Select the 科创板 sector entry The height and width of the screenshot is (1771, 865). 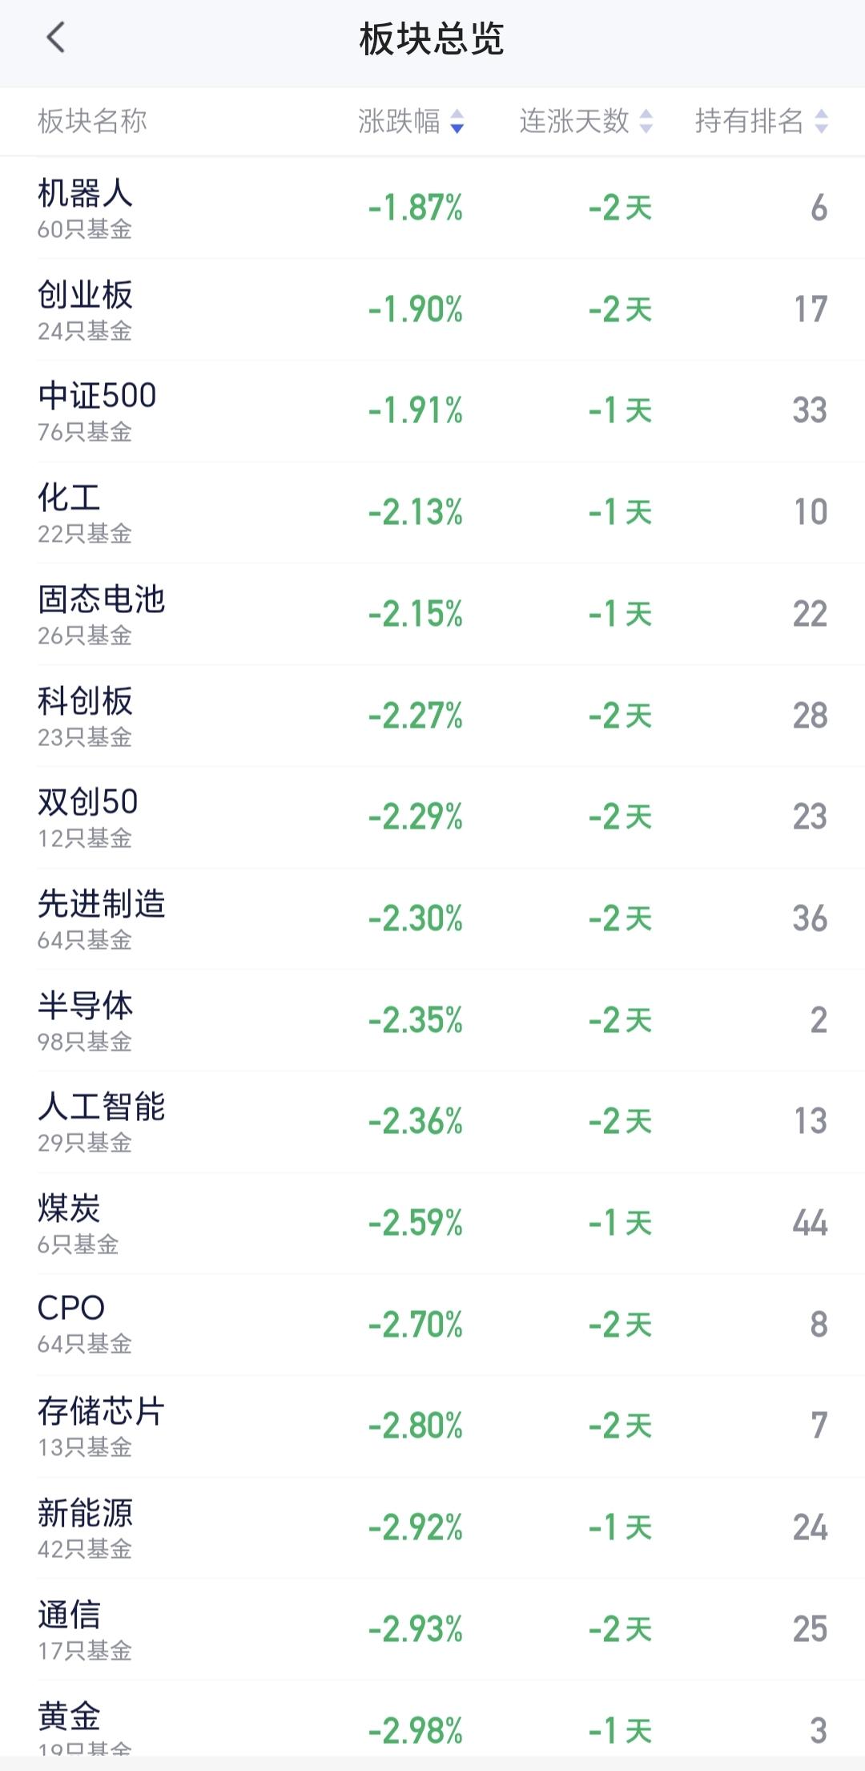[432, 716]
